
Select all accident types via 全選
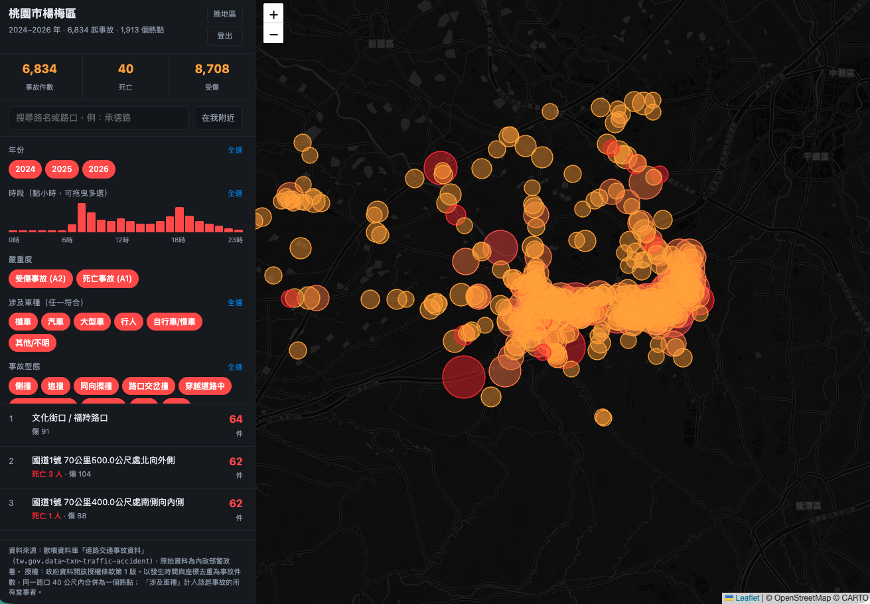tap(235, 367)
